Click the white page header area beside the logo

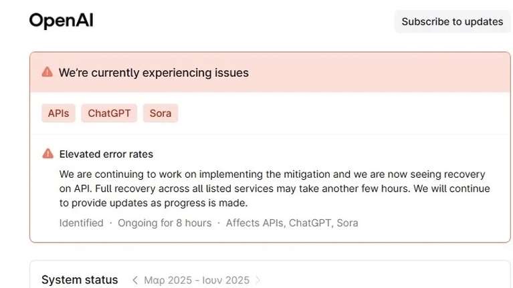(241, 21)
